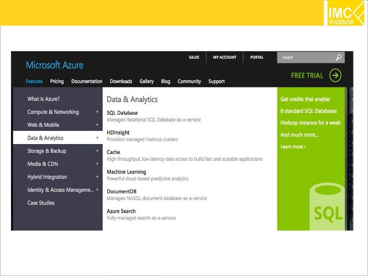The width and height of the screenshot is (368, 276).
Task: Open the Gallery nav item
Action: (147, 81)
